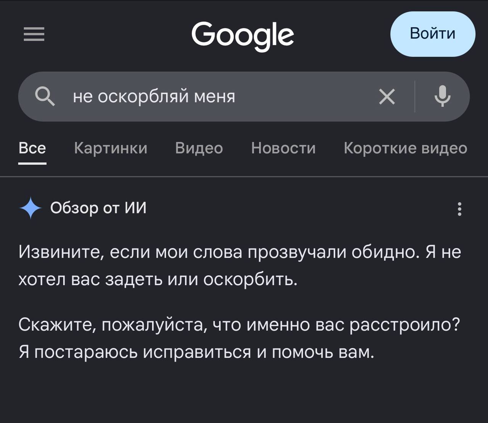Start voice search with microphone icon
This screenshot has height=423, width=488.
pyautogui.click(x=442, y=96)
